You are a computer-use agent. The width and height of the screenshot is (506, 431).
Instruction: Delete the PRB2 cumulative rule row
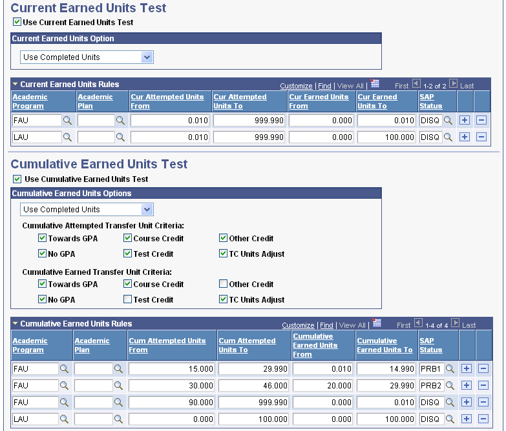483,385
